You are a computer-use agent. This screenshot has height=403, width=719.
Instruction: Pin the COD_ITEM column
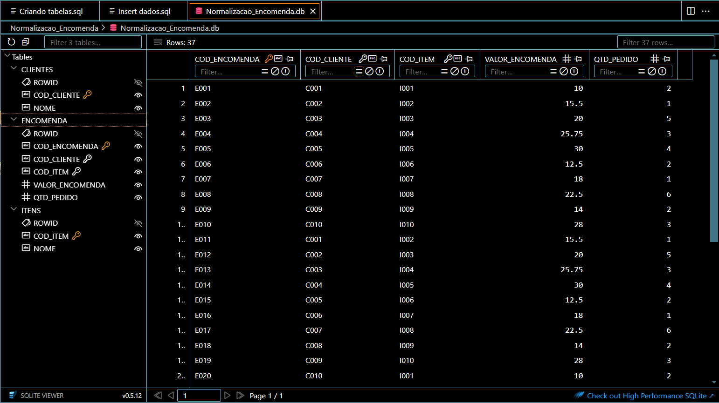pyautogui.click(x=469, y=59)
